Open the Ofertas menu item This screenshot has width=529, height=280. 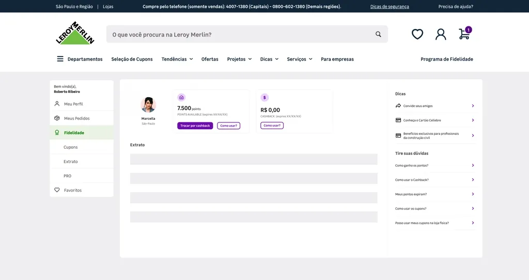tap(210, 59)
